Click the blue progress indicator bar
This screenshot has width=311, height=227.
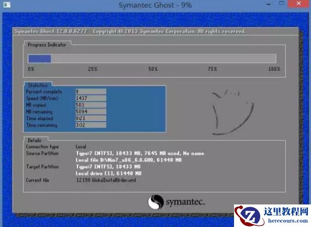click(x=39, y=59)
